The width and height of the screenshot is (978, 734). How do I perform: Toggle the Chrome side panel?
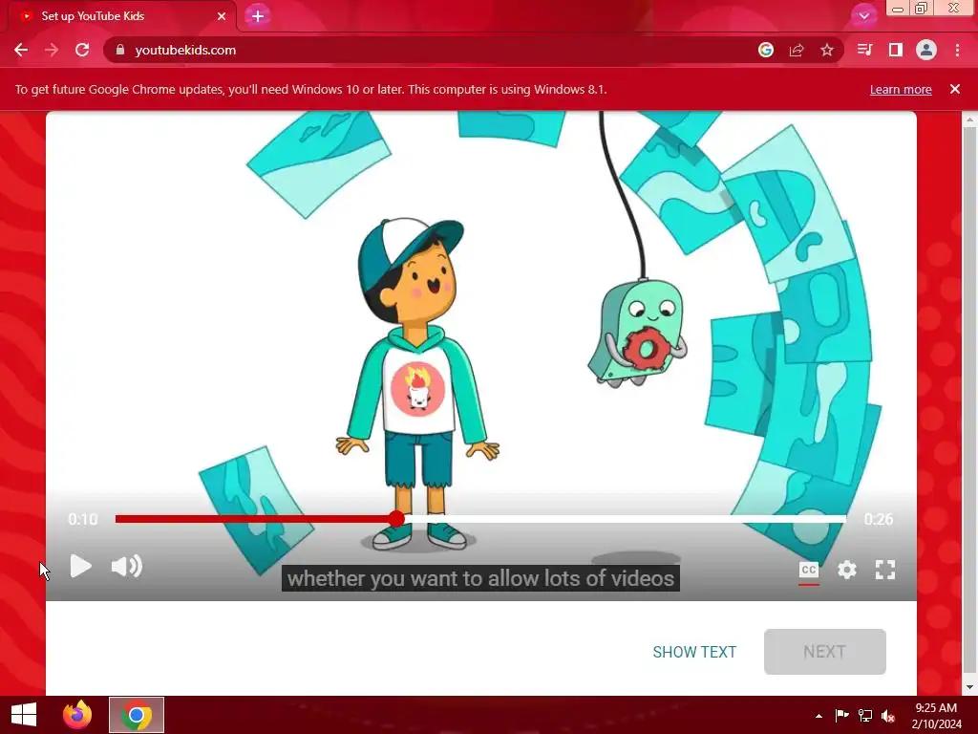tap(896, 50)
